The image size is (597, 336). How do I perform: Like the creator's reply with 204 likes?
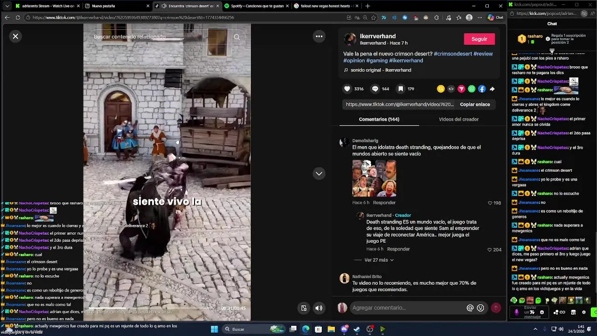click(x=490, y=250)
